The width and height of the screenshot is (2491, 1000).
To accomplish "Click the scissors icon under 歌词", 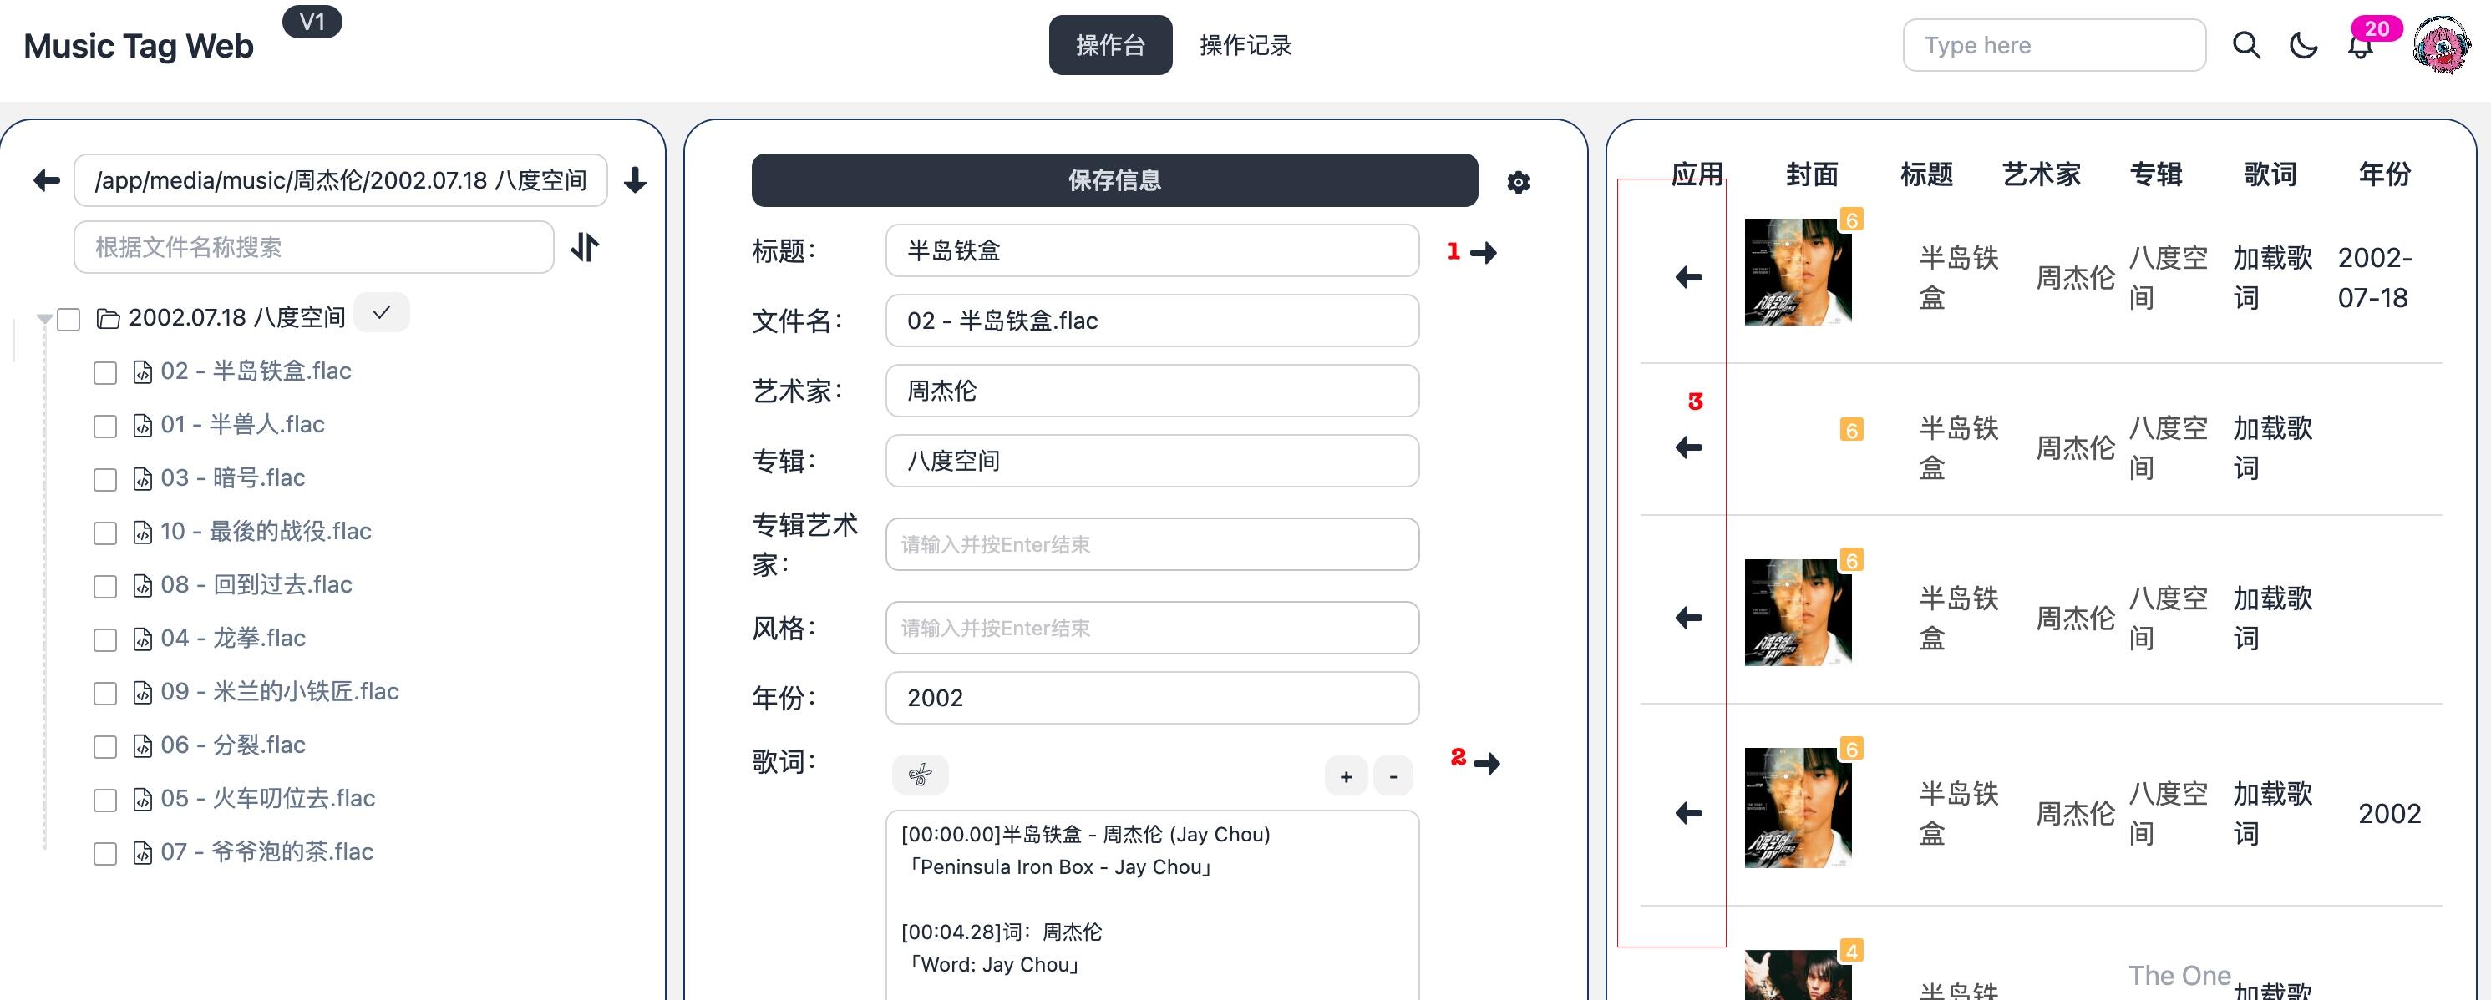I will pos(920,775).
